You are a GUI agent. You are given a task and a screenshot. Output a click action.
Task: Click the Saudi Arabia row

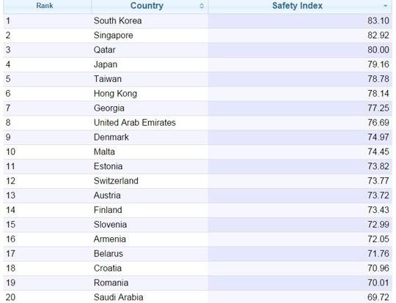[197, 297]
